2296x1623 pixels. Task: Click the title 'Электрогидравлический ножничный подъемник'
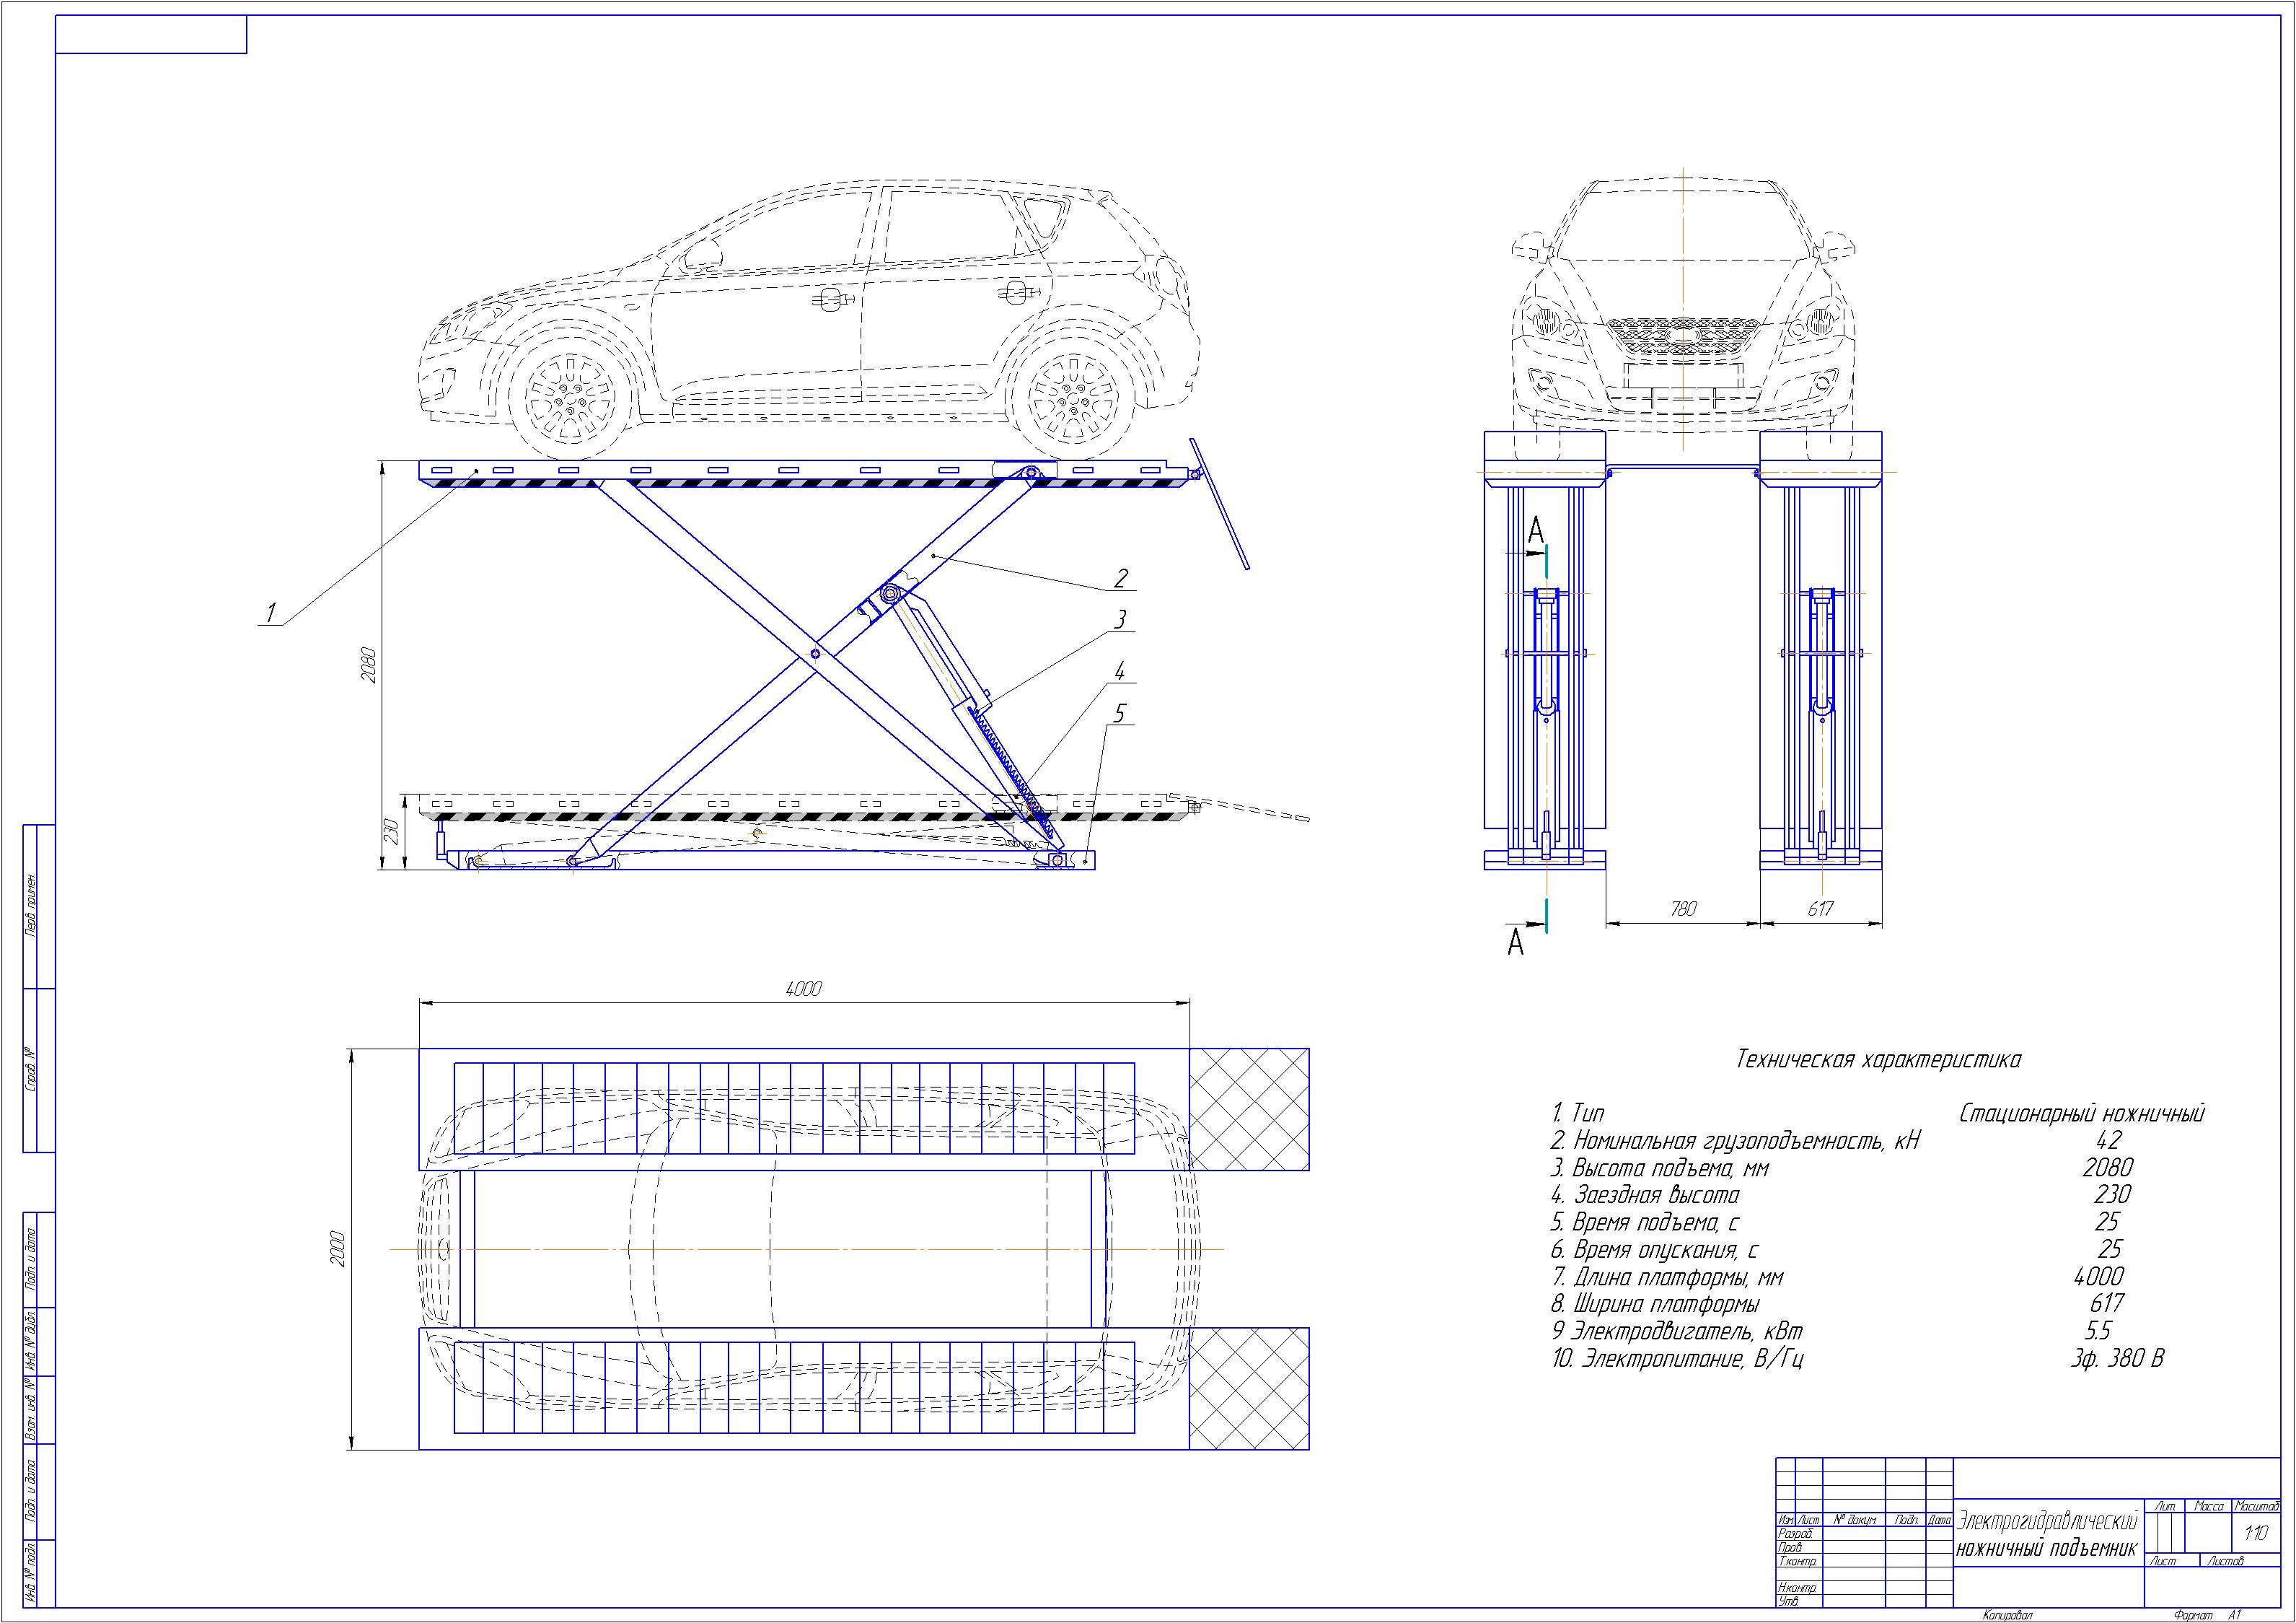click(x=2047, y=1536)
